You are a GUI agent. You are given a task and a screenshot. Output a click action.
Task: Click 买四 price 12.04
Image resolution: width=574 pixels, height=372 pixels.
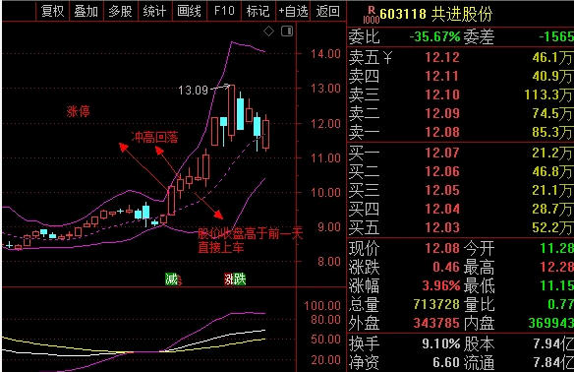pyautogui.click(x=442, y=209)
